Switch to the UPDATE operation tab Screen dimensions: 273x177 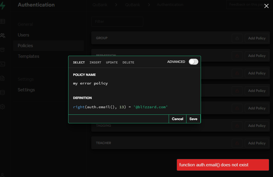112,62
